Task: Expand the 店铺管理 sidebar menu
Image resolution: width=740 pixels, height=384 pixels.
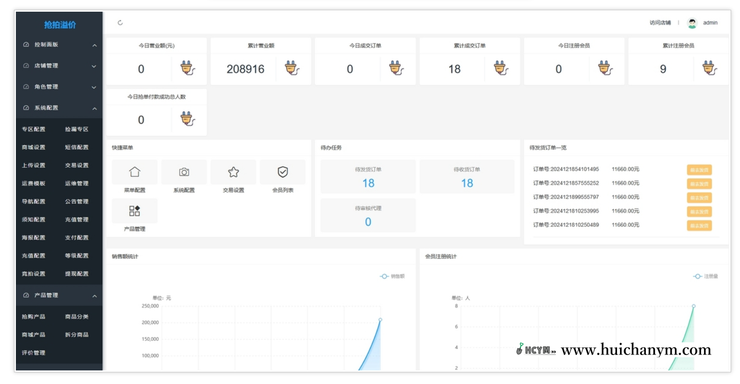Action: [59, 66]
